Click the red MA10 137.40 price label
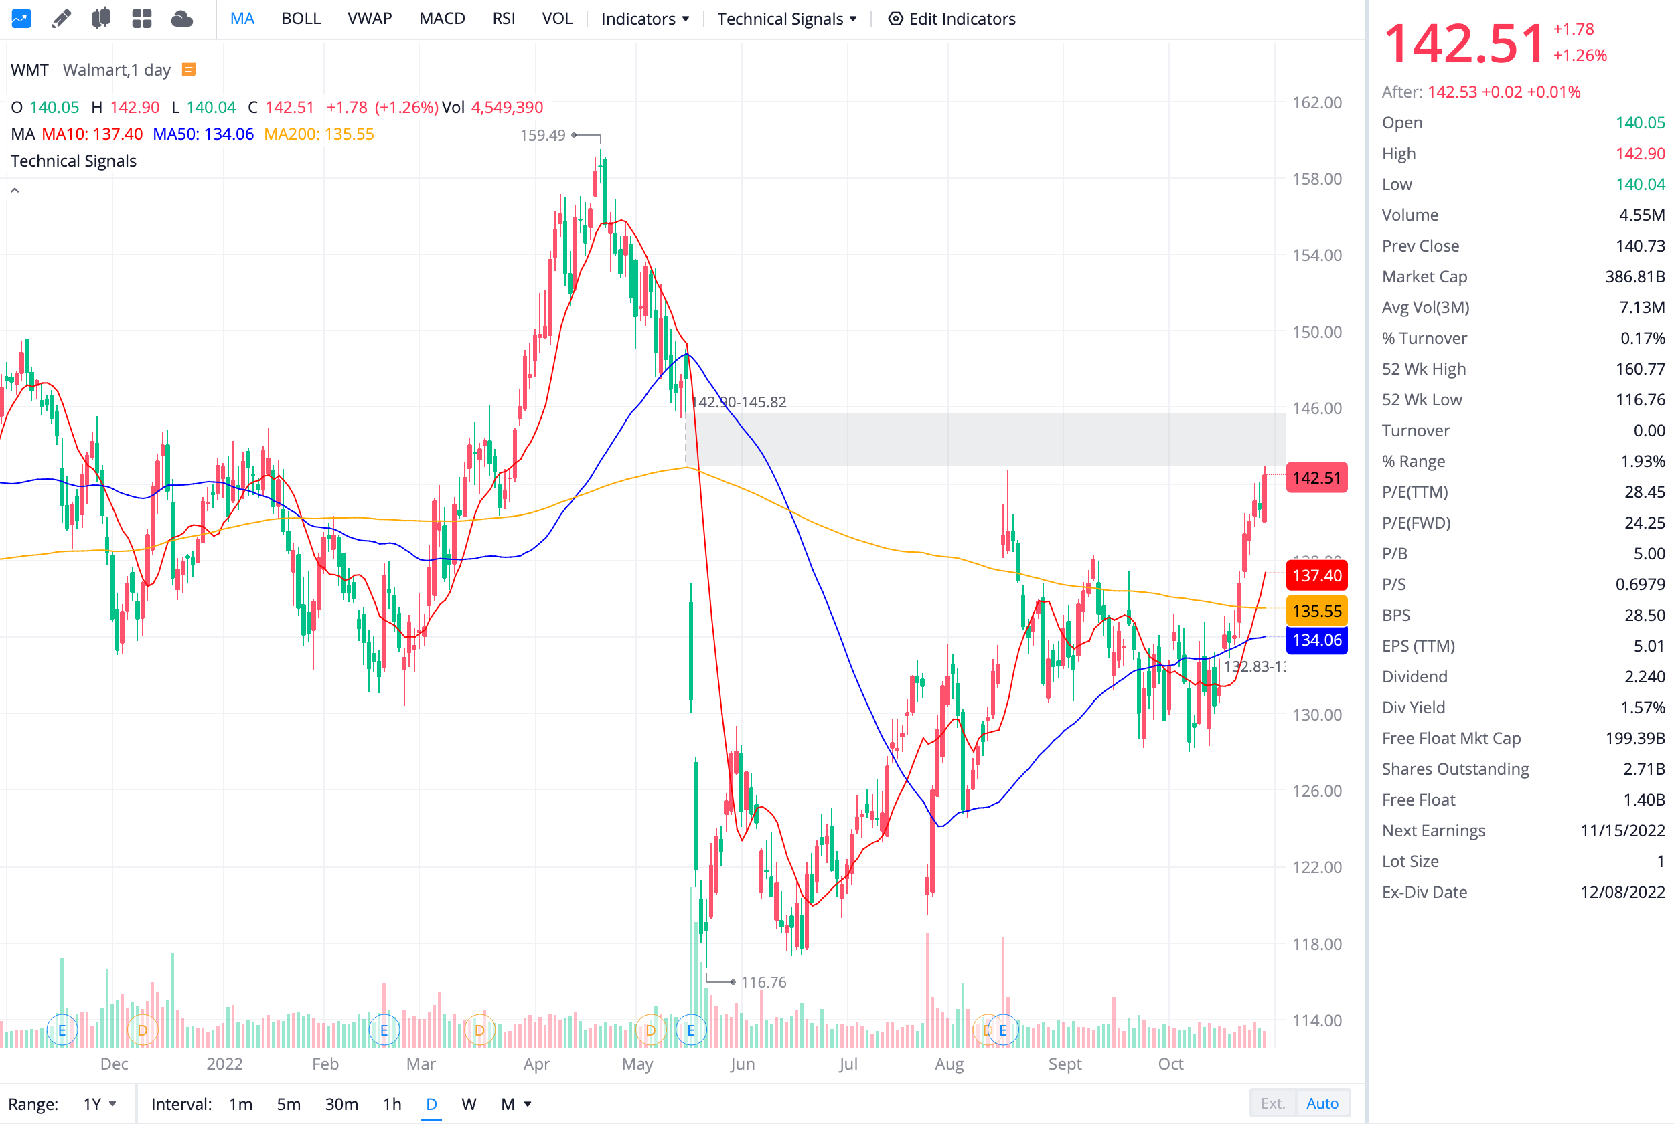The image size is (1674, 1124). pos(1316,575)
